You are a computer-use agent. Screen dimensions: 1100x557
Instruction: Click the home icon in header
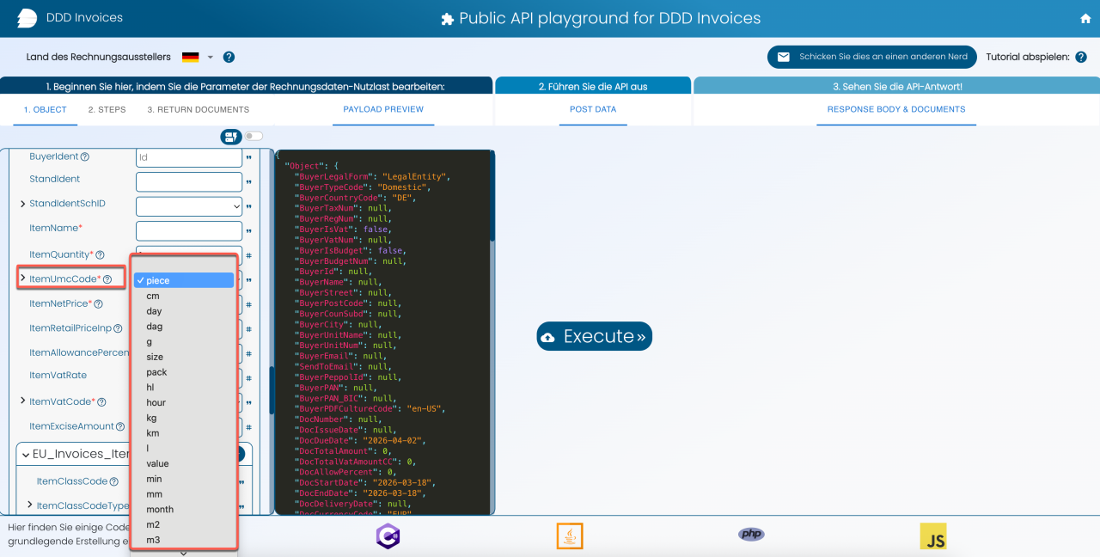1085,19
